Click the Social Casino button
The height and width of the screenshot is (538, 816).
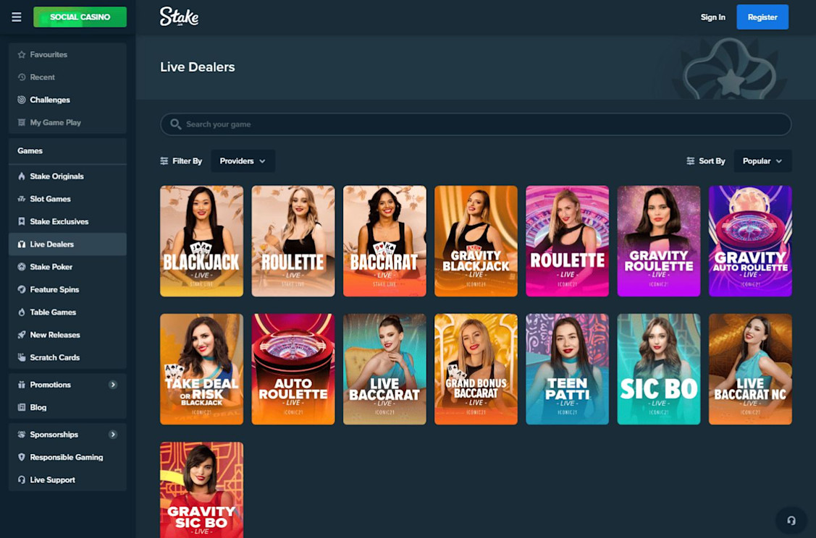pos(80,17)
